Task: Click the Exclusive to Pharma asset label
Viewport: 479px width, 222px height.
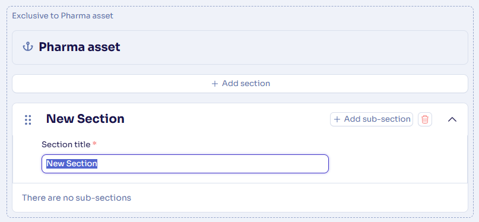Action: tap(63, 15)
